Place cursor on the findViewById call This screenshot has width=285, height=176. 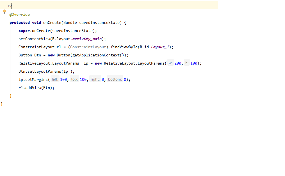(124, 47)
